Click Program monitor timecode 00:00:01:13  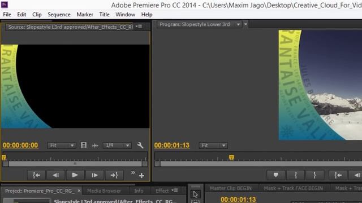point(172,145)
